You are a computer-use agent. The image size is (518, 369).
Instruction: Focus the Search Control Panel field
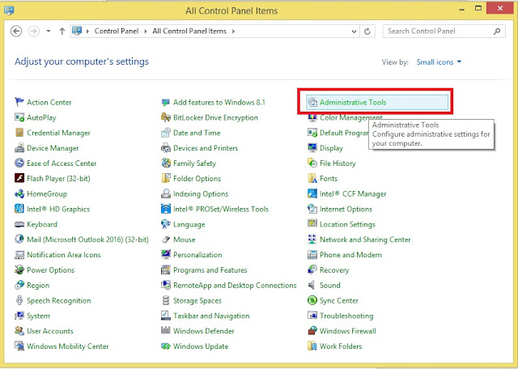click(444, 31)
